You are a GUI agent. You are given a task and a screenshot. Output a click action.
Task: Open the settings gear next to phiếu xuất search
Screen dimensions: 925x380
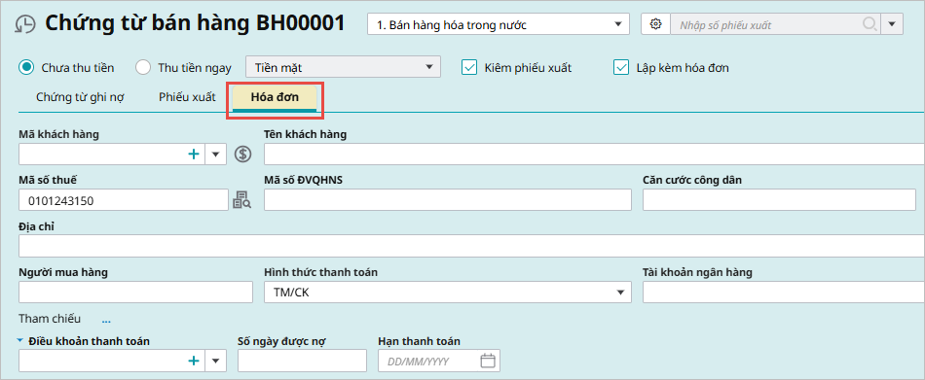click(655, 24)
